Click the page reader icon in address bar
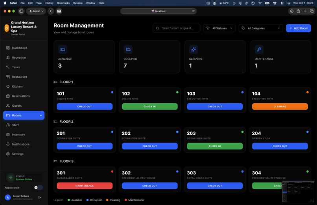 tap(193, 11)
